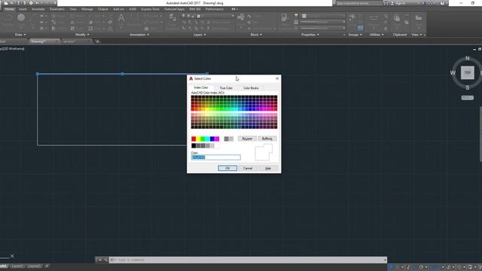
Task: Click the Sign In user icon
Action: [392, 3]
